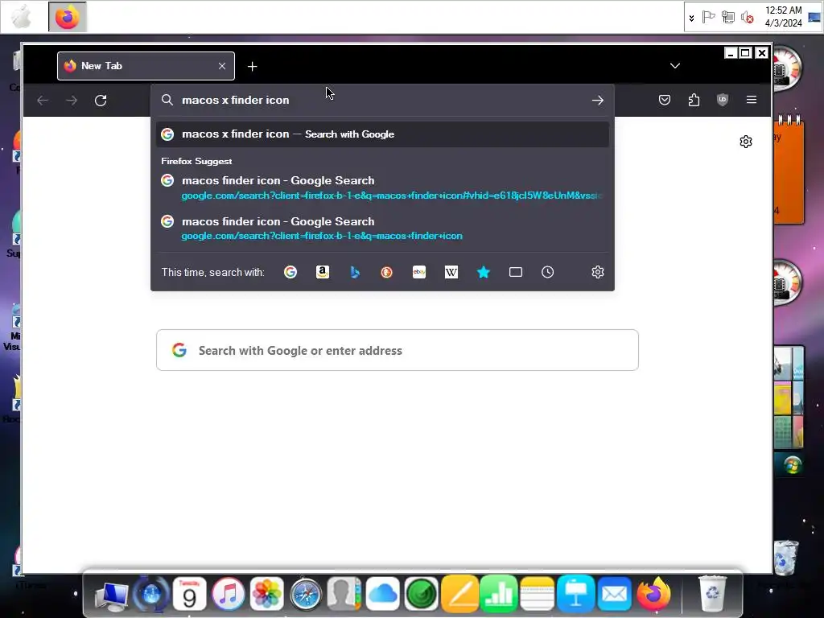Click muted volume tray icon

(x=747, y=18)
